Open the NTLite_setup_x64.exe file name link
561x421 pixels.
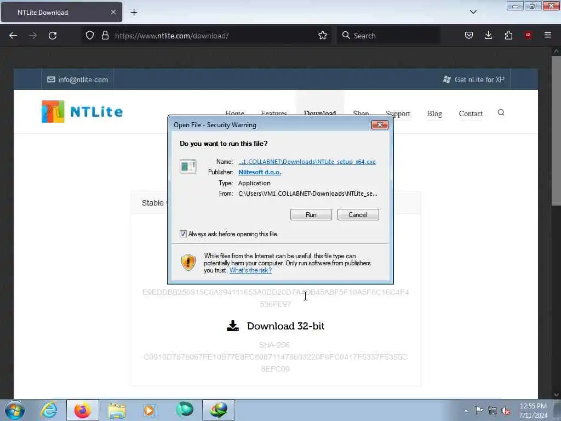[x=307, y=162]
